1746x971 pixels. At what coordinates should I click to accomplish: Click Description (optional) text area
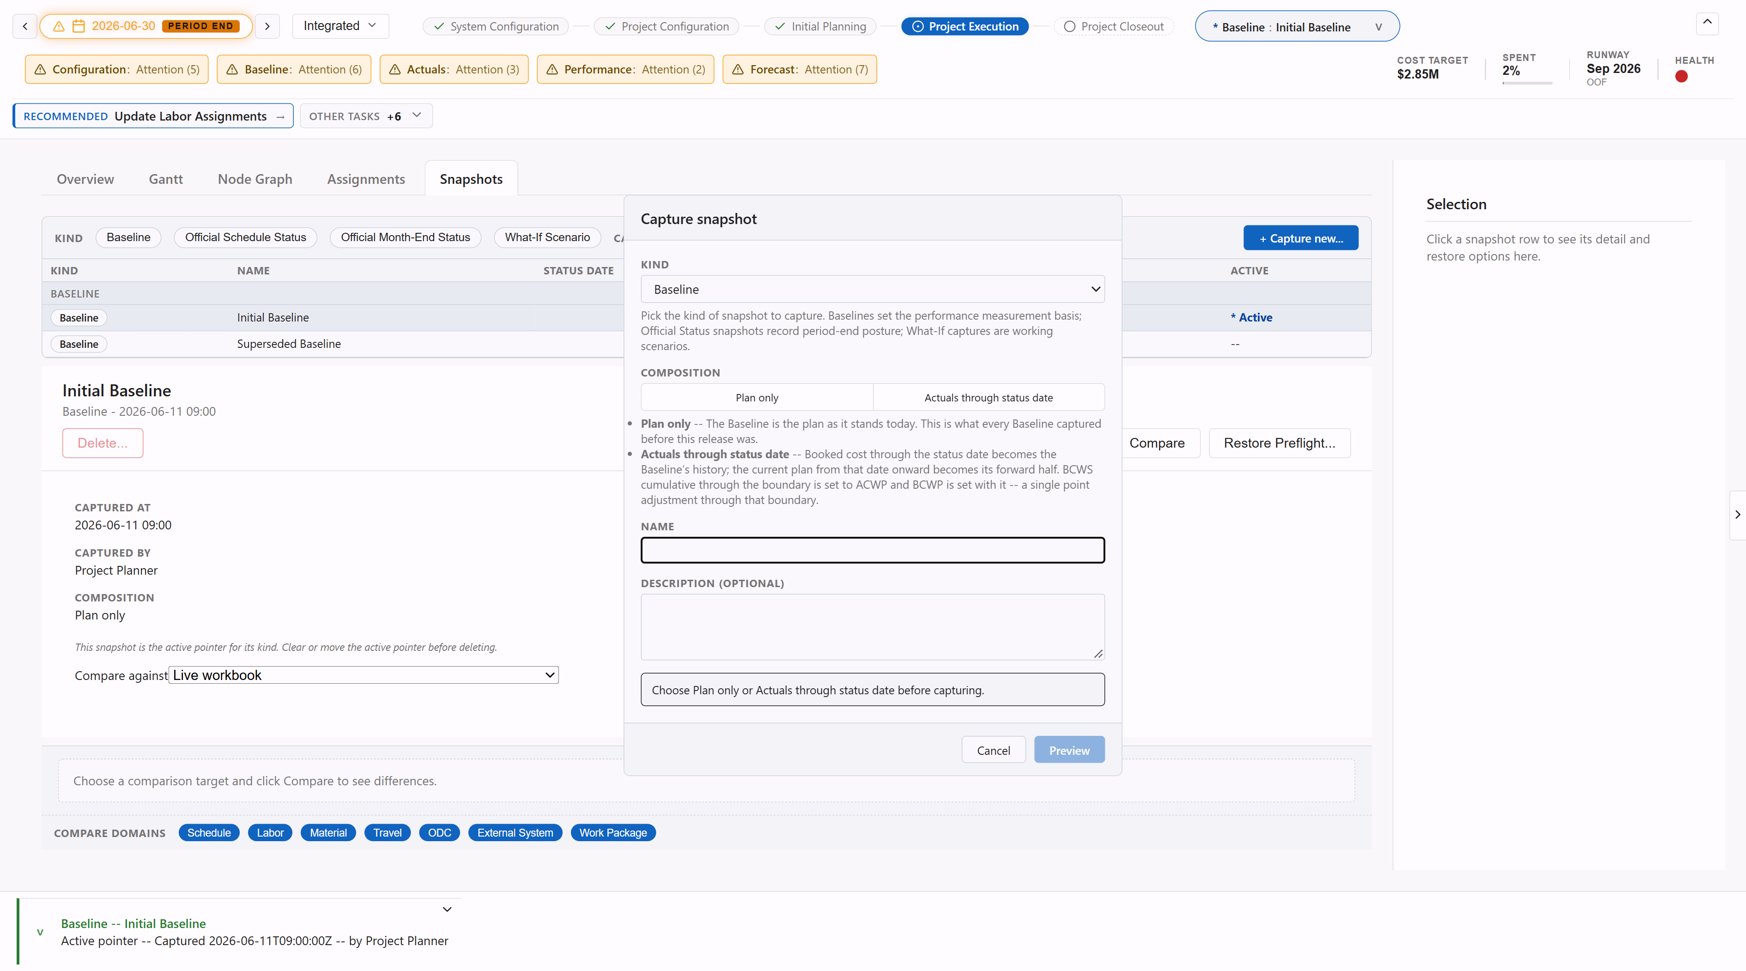point(873,627)
